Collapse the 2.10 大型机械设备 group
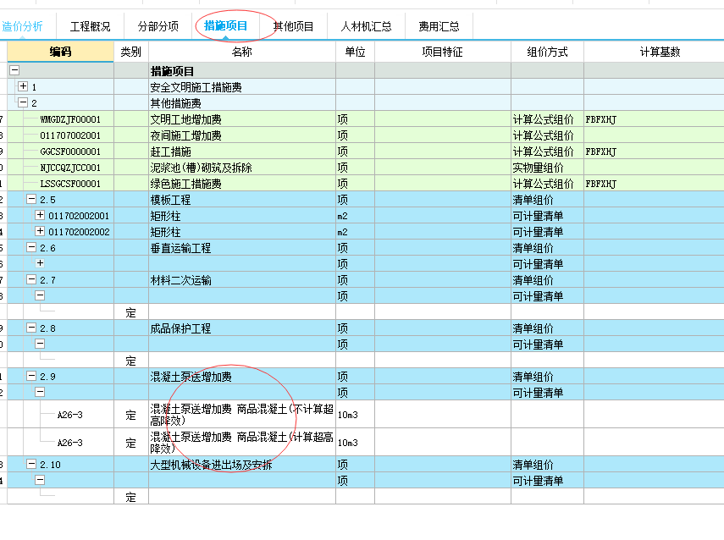 [x=31, y=464]
